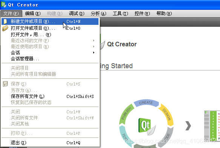This screenshot has width=220, height=148.
Task: Expand the 最近访问的文件(F) submenu
Action: (50, 41)
